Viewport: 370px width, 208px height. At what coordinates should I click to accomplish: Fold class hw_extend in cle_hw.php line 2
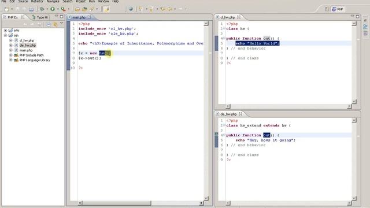click(224, 125)
